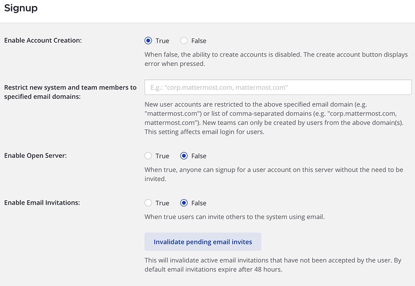Select False under Enable Email Invitations
Screen dimensions: 415x286
[184, 203]
